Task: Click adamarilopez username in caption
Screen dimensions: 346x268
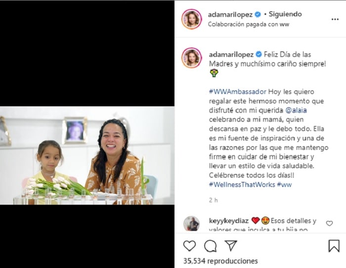Action: pyautogui.click(x=231, y=54)
